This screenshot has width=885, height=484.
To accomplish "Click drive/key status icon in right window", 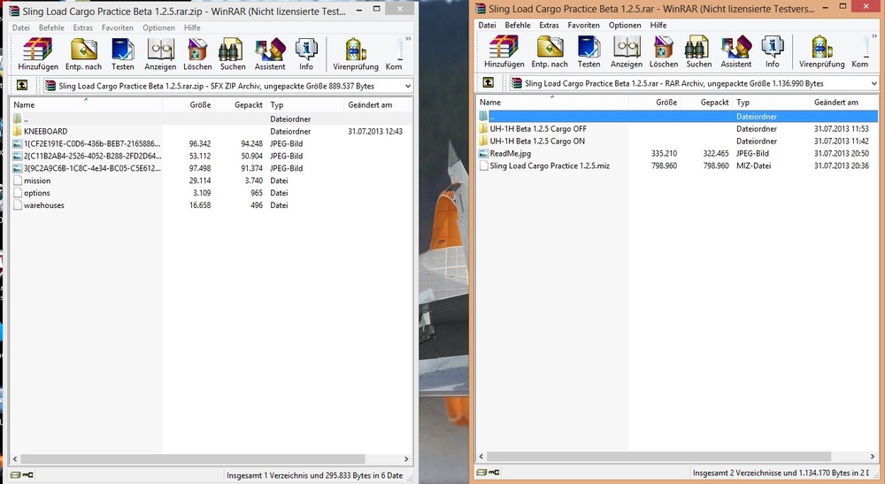I will pos(489,472).
